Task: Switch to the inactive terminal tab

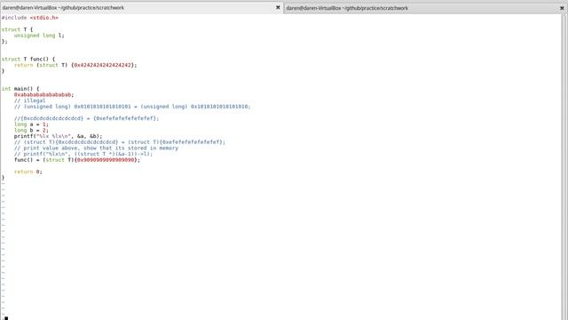Action: coord(425,8)
